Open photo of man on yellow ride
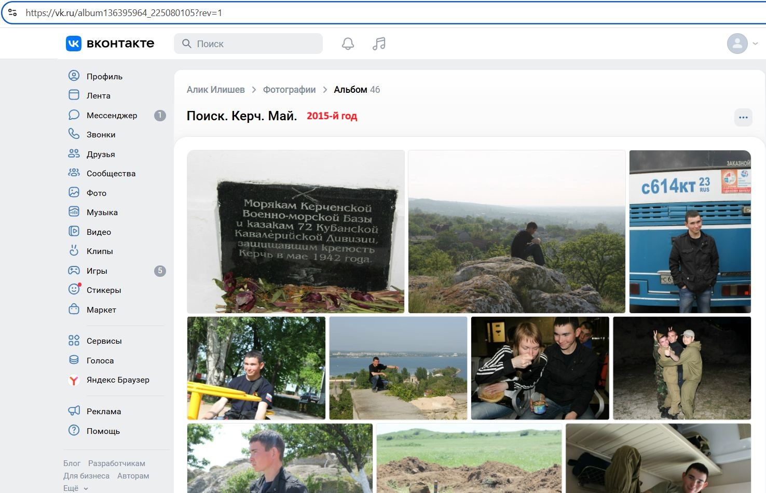 256,368
